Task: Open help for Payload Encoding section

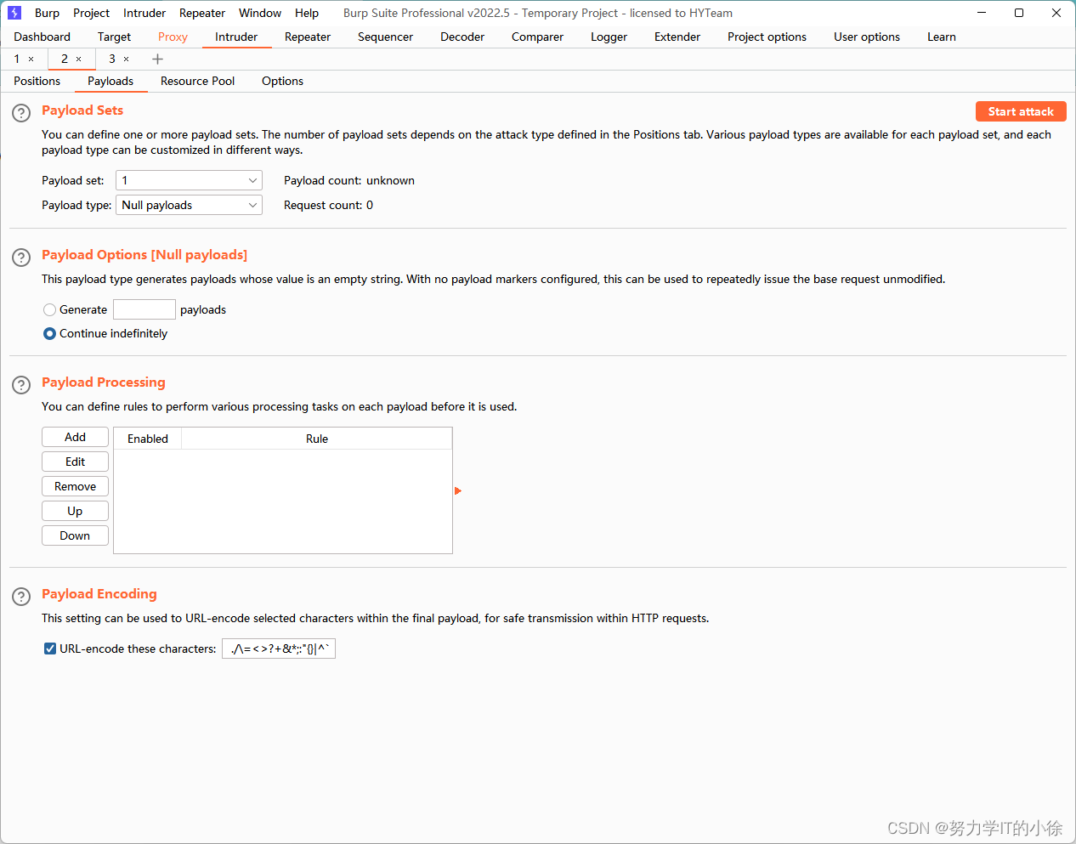Action: 21,597
